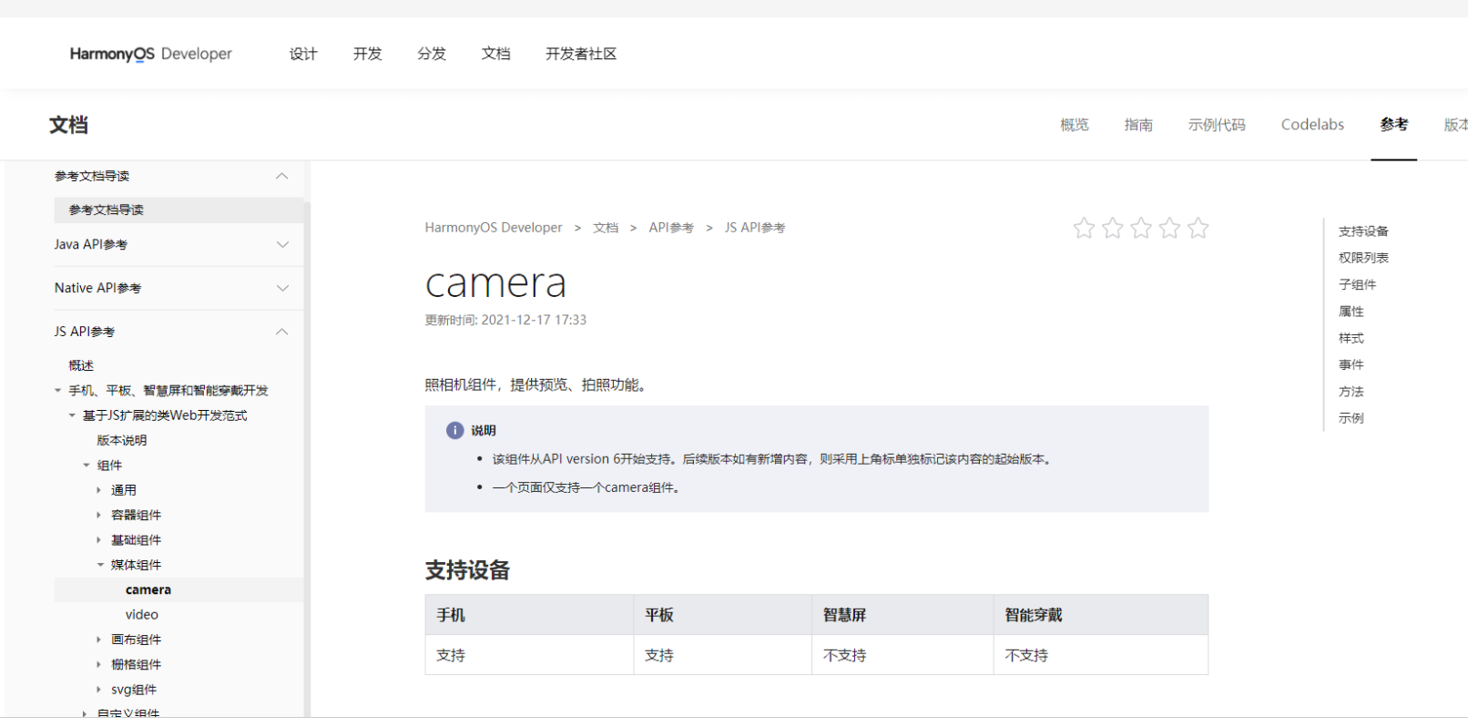Screen dimensions: 1468x727
Task: Click the 智慧屏 table header cell
Action: coord(902,615)
